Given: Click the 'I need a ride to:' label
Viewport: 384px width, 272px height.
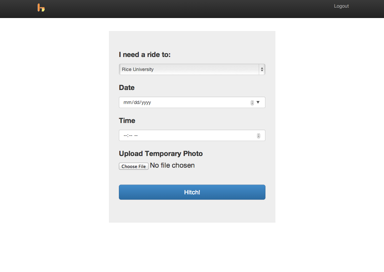Looking at the screenshot, I should (x=145, y=55).
